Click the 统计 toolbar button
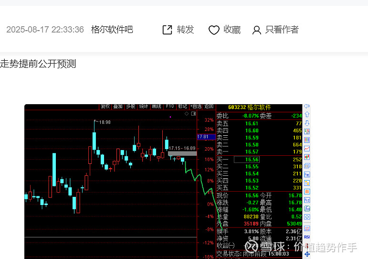Image resolution: width=368 pixels, height=259 pixels. (x=144, y=107)
